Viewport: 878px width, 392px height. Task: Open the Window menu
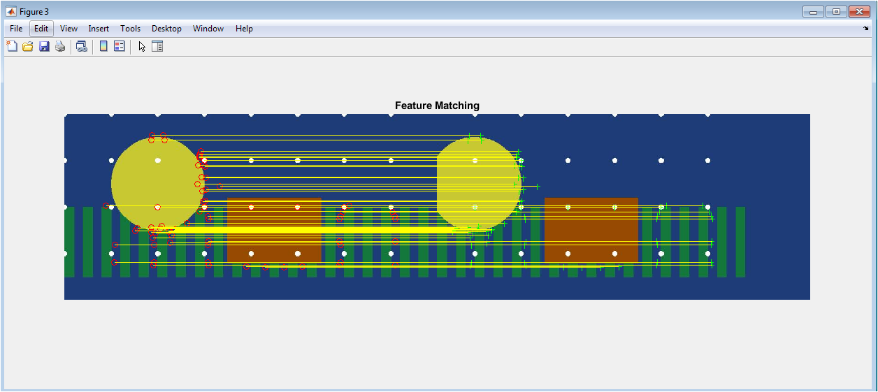pos(208,29)
